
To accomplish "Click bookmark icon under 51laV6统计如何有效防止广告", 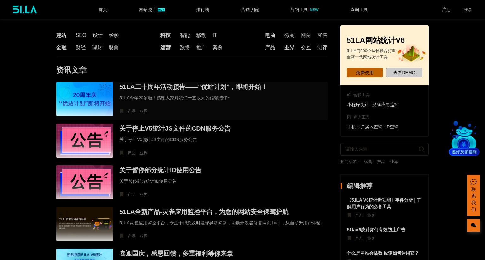I will 349,238.
